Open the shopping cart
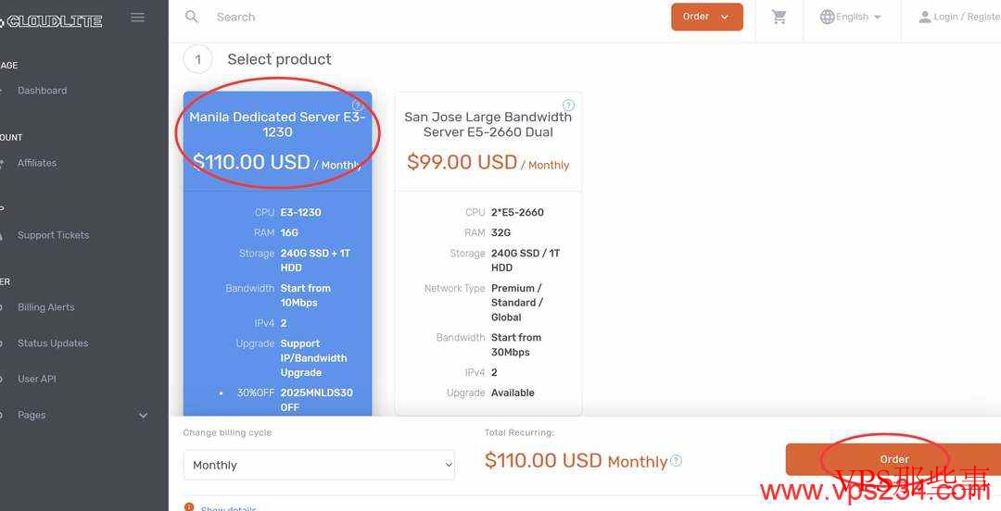 tap(779, 18)
